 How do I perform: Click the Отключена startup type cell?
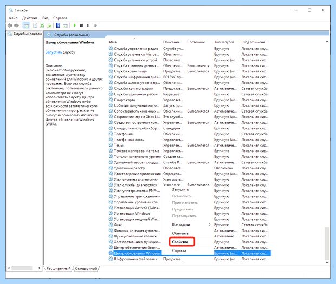(223, 168)
